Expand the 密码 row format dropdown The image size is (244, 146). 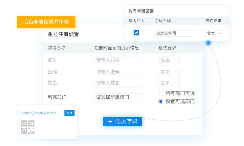169,72
